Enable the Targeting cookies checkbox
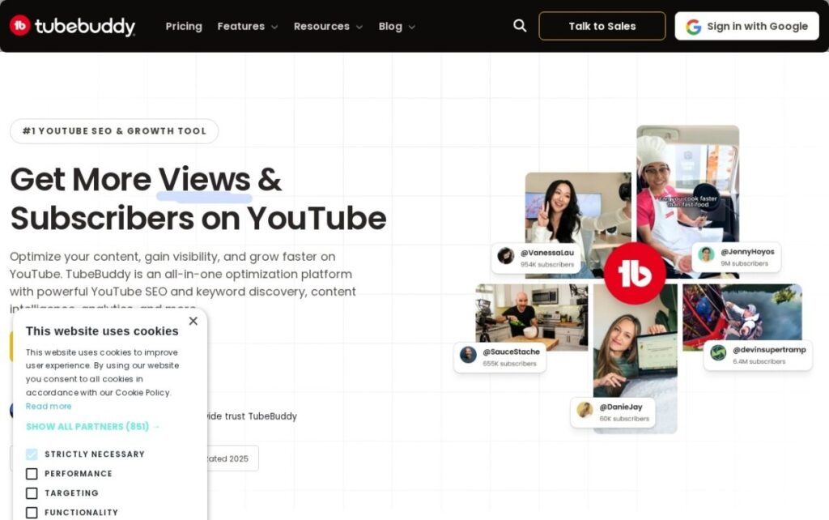 pyautogui.click(x=32, y=493)
